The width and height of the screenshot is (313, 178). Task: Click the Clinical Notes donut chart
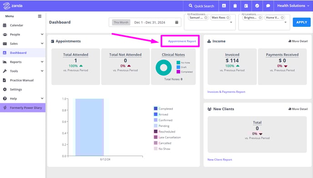pos(163,67)
